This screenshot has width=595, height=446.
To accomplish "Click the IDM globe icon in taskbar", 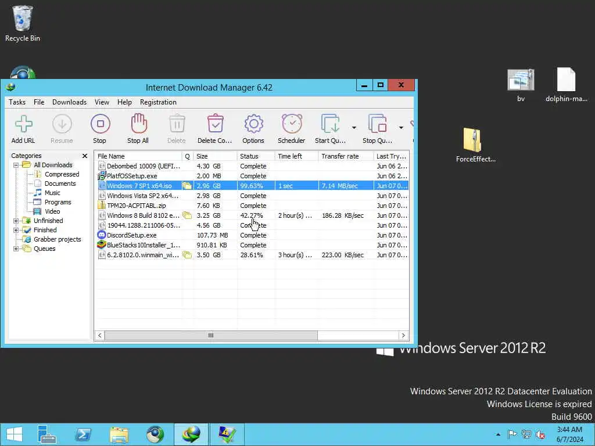I will (191, 434).
